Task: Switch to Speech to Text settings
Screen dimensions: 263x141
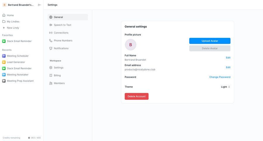Action: pos(62,25)
